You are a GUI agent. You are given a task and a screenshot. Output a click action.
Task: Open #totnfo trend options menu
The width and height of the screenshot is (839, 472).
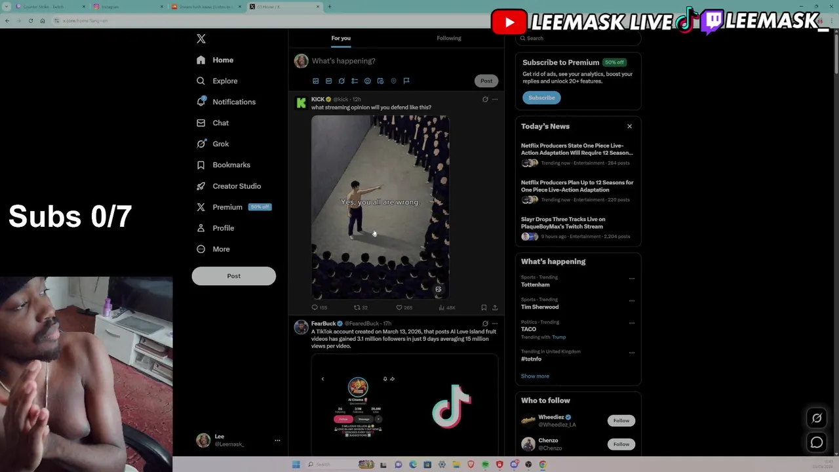coord(632,353)
